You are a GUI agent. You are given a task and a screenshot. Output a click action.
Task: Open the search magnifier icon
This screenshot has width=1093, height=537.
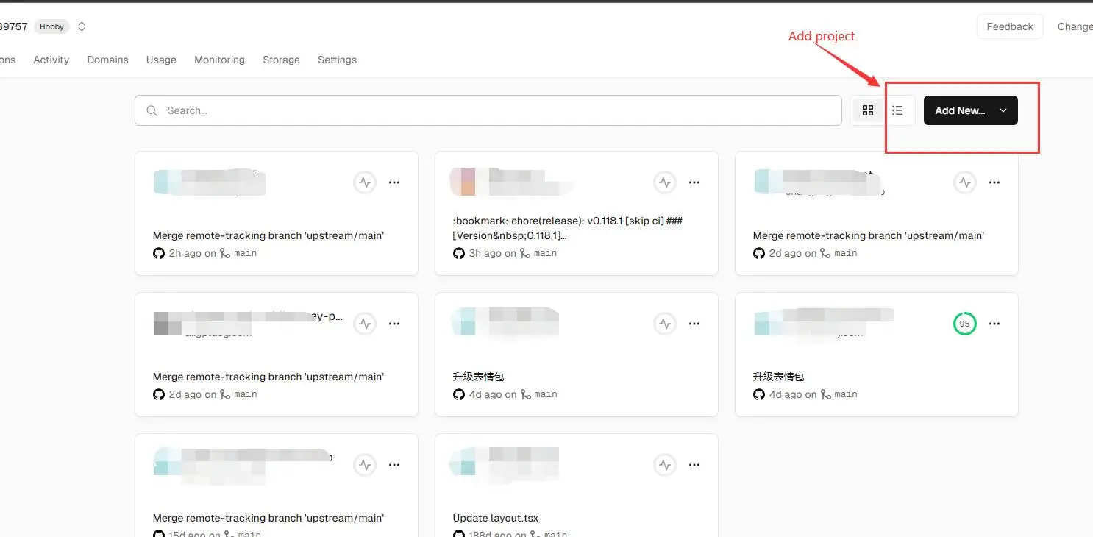pos(152,110)
